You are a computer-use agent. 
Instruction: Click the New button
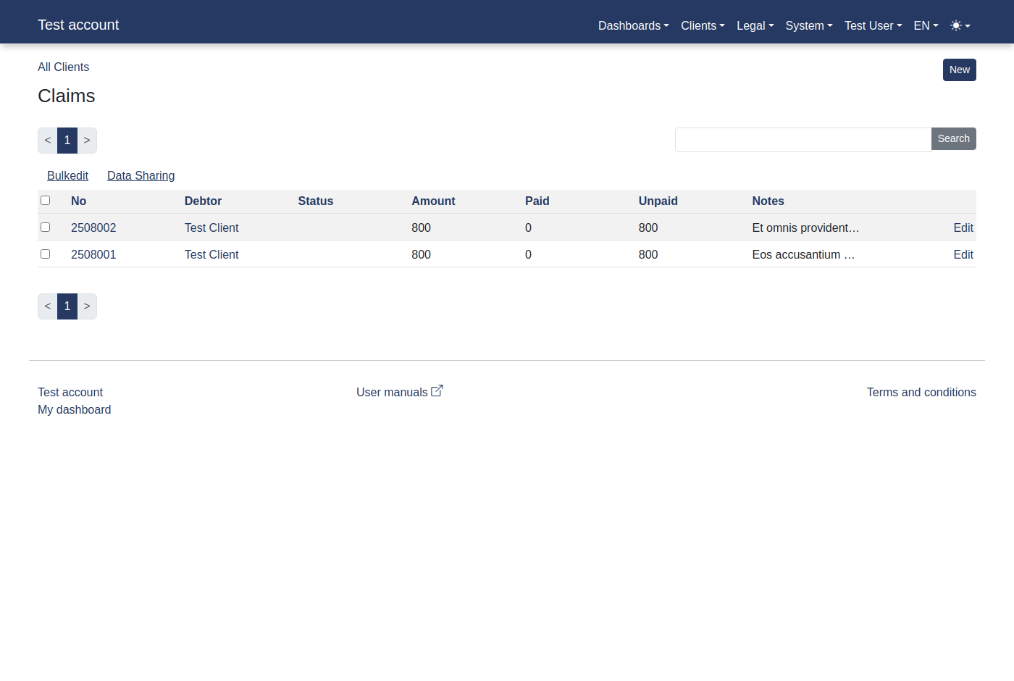click(959, 70)
